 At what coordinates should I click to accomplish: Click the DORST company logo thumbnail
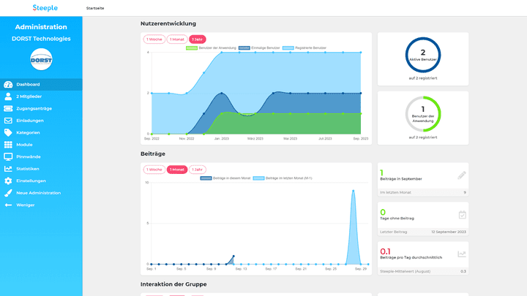[x=41, y=60]
